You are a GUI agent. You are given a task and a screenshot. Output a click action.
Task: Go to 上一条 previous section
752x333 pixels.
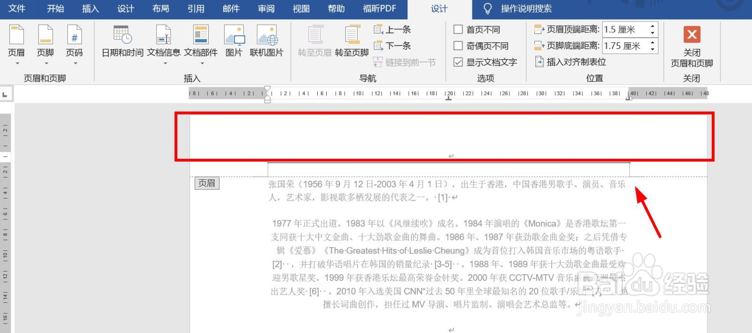(x=392, y=30)
